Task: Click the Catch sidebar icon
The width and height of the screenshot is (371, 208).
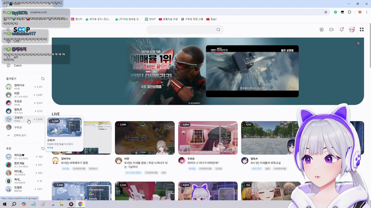Action: pos(8,66)
